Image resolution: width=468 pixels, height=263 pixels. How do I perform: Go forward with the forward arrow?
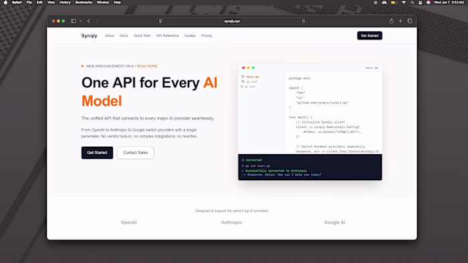(x=97, y=21)
